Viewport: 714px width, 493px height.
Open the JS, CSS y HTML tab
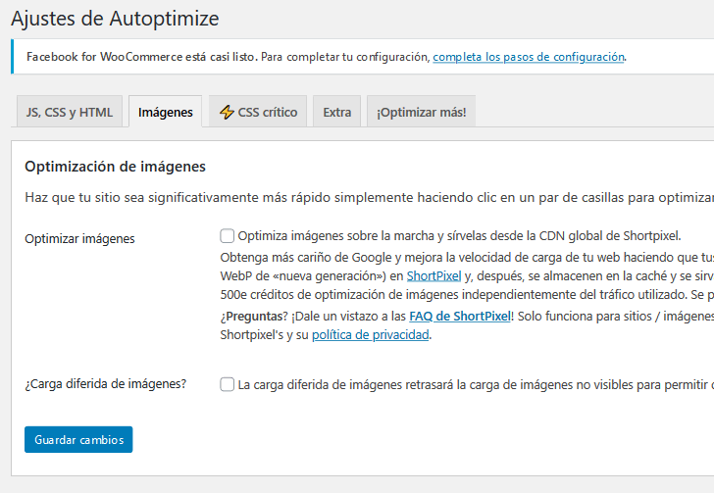pos(70,112)
